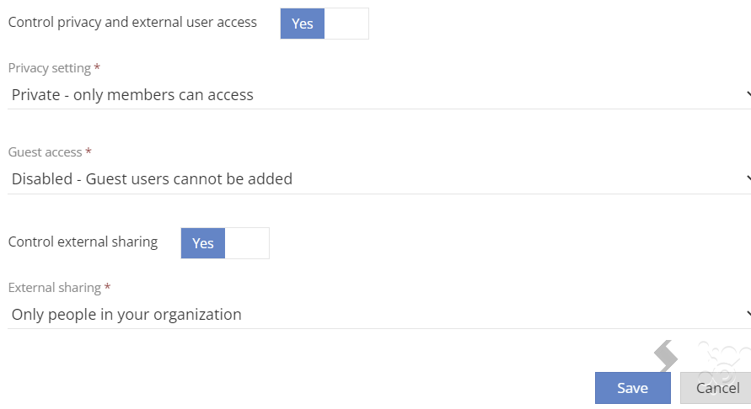
Task: Click the blank off side of the privacy access toggle
Action: [x=346, y=24]
